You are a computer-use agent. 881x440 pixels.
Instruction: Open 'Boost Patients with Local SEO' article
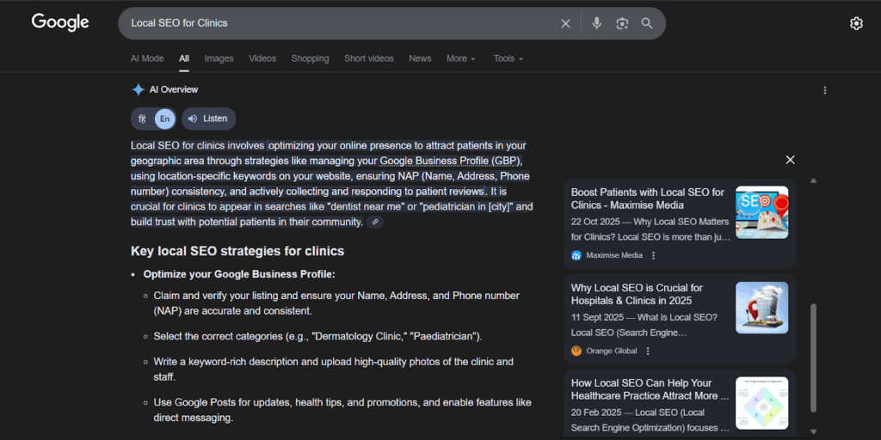pos(648,199)
